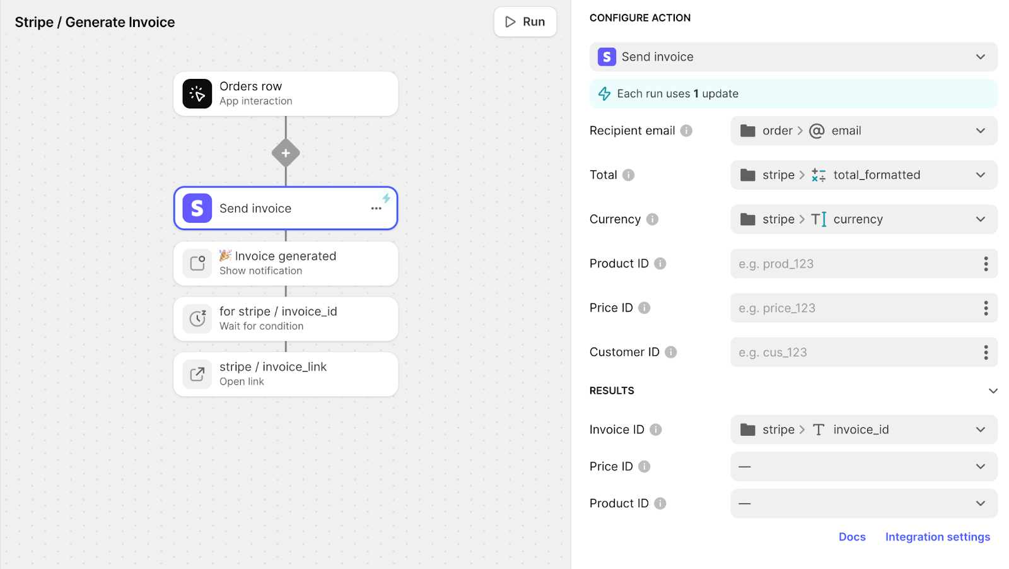The height and width of the screenshot is (569, 1009).
Task: Open three-dot options for Customer ID field
Action: [x=986, y=352]
